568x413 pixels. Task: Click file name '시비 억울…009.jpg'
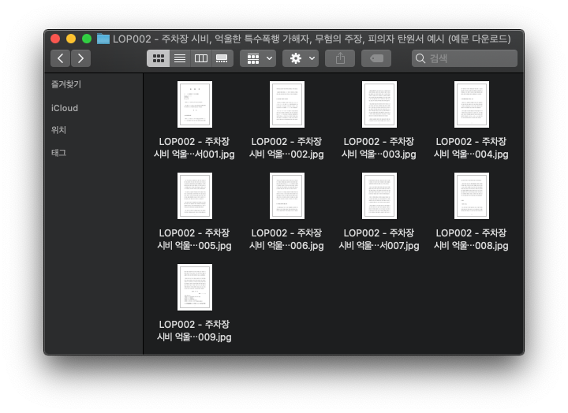click(x=194, y=337)
